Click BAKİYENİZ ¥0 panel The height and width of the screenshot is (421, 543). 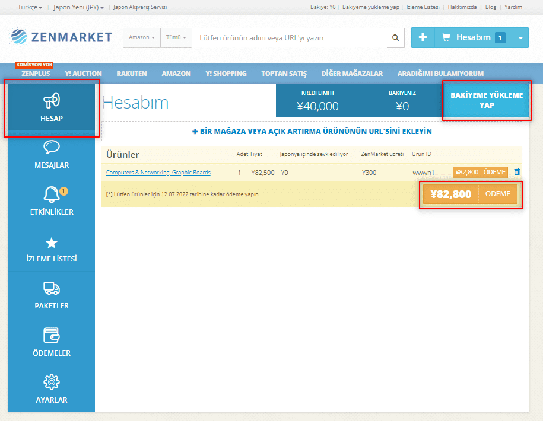(402, 100)
